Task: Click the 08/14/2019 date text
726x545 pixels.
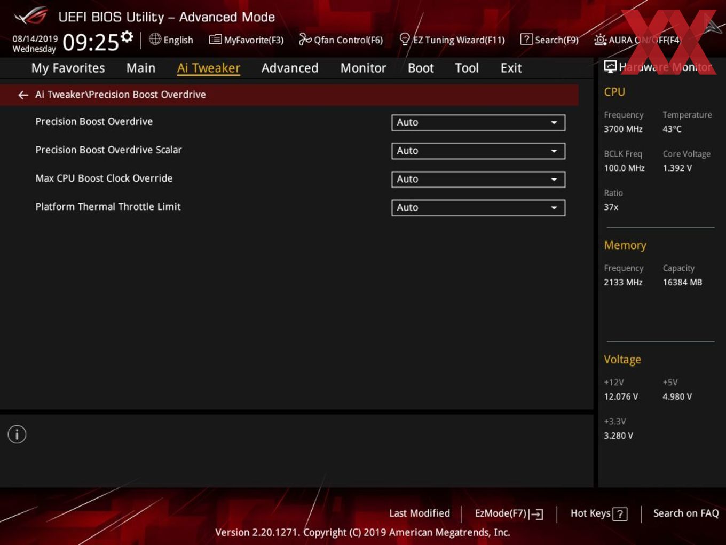Action: coord(35,39)
